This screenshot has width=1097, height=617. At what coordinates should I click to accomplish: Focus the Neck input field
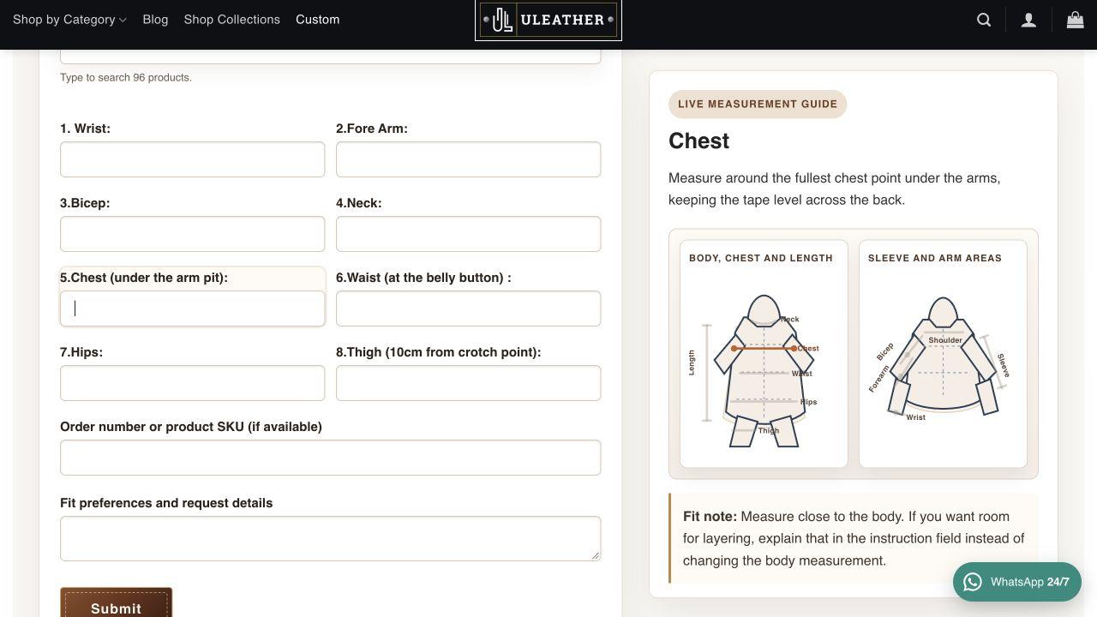pyautogui.click(x=468, y=234)
